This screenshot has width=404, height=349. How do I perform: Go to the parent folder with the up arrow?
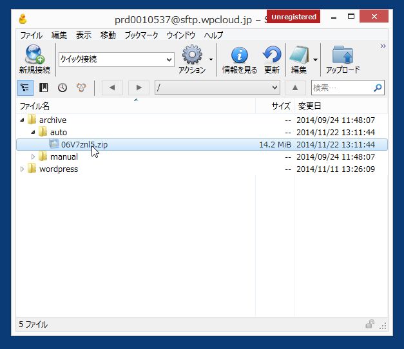coord(295,88)
